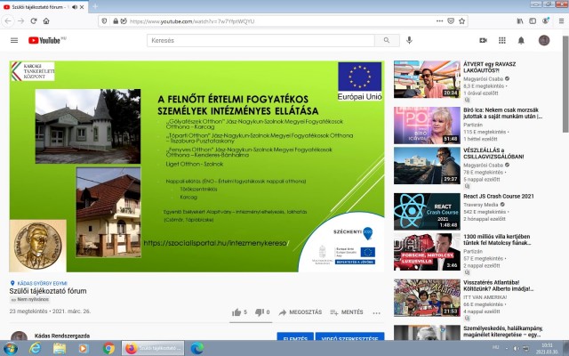This screenshot has width=569, height=356.
Task: Go forward with Firefox forward arrow
Action: 21,21
